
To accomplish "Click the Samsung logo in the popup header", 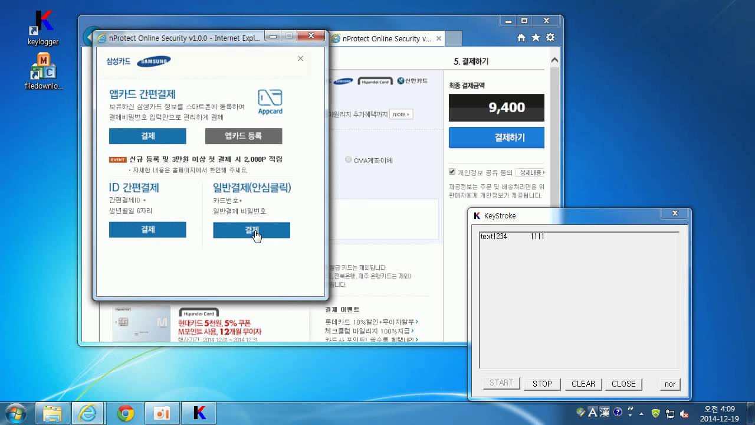I will coord(154,61).
